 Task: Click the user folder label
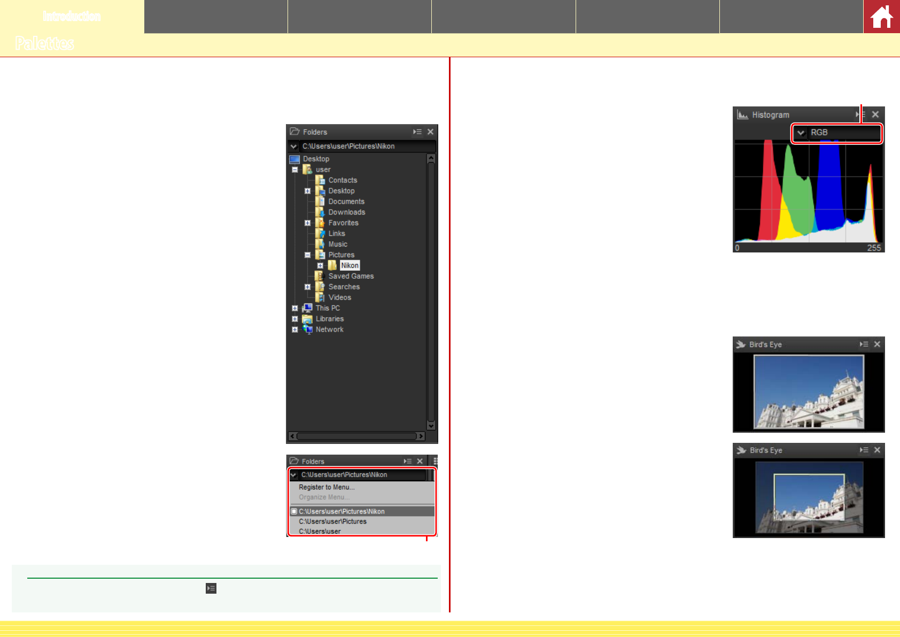[x=323, y=170]
